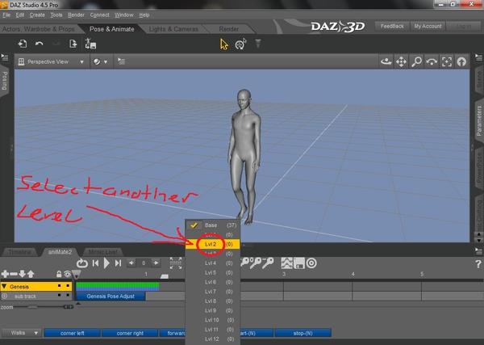Click the dimmed funnel tool icon
484x345 pixels.
(258, 44)
